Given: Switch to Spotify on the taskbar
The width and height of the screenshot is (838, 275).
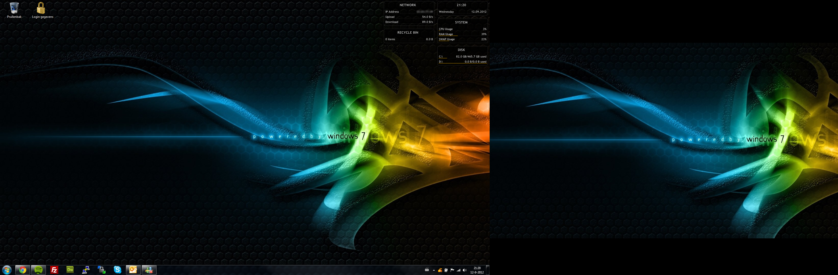Looking at the screenshot, I should pyautogui.click(x=39, y=270).
